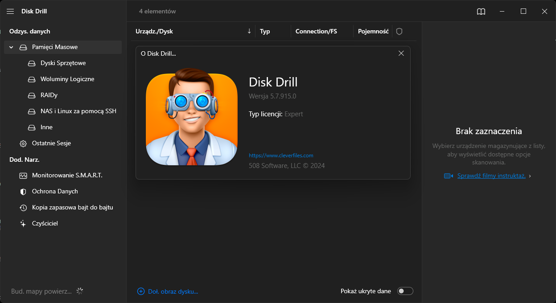Click the Bud. mapy powierz... status text

[41, 291]
